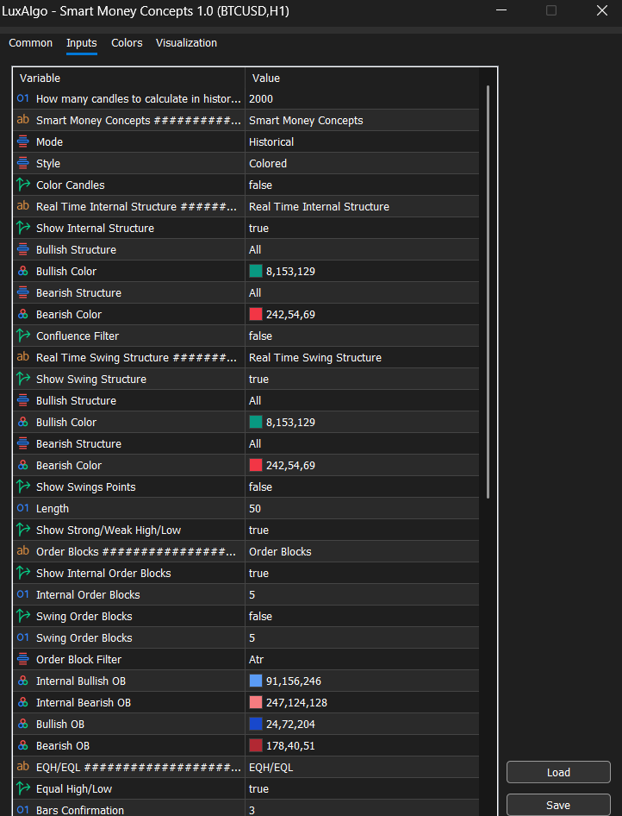Select the EQH/EQL value cell

click(362, 767)
